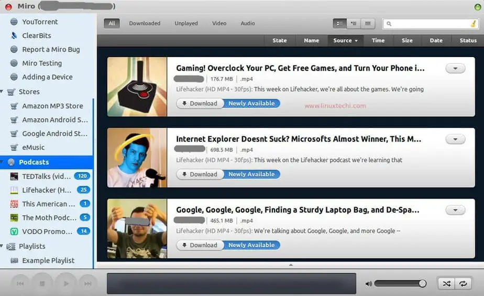This screenshot has width=484, height=296.
Task: Show All items filter
Action: tap(112, 24)
